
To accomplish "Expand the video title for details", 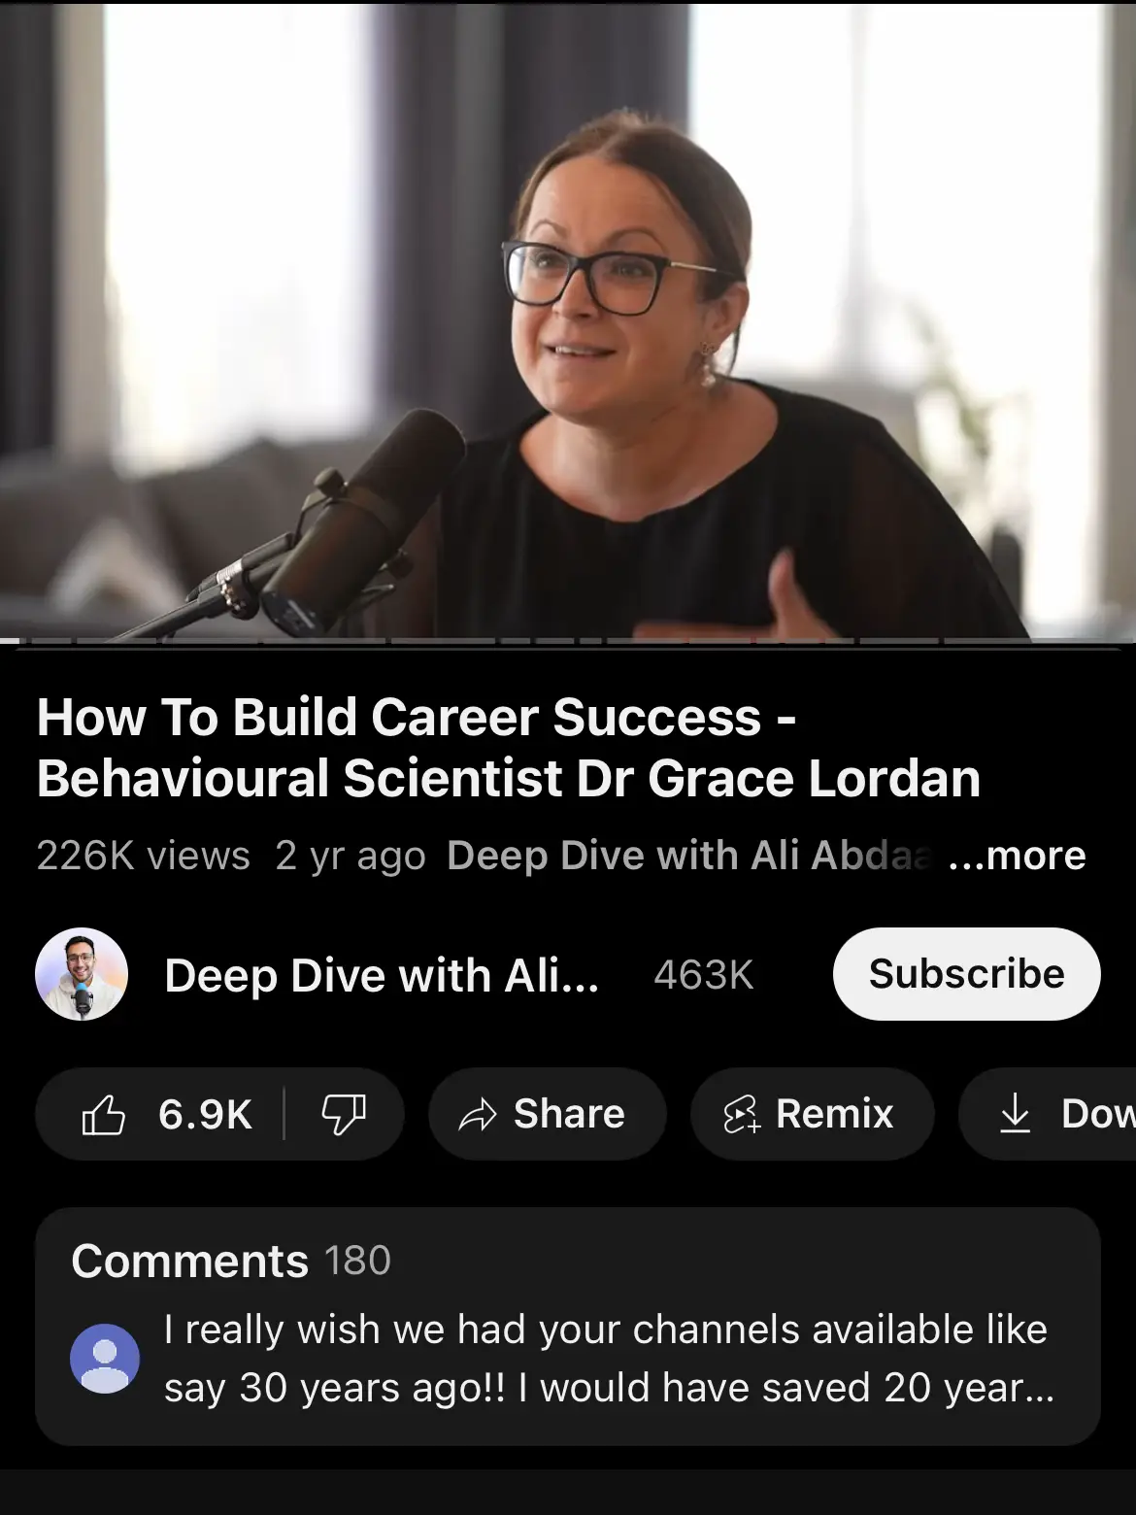I will point(509,747).
